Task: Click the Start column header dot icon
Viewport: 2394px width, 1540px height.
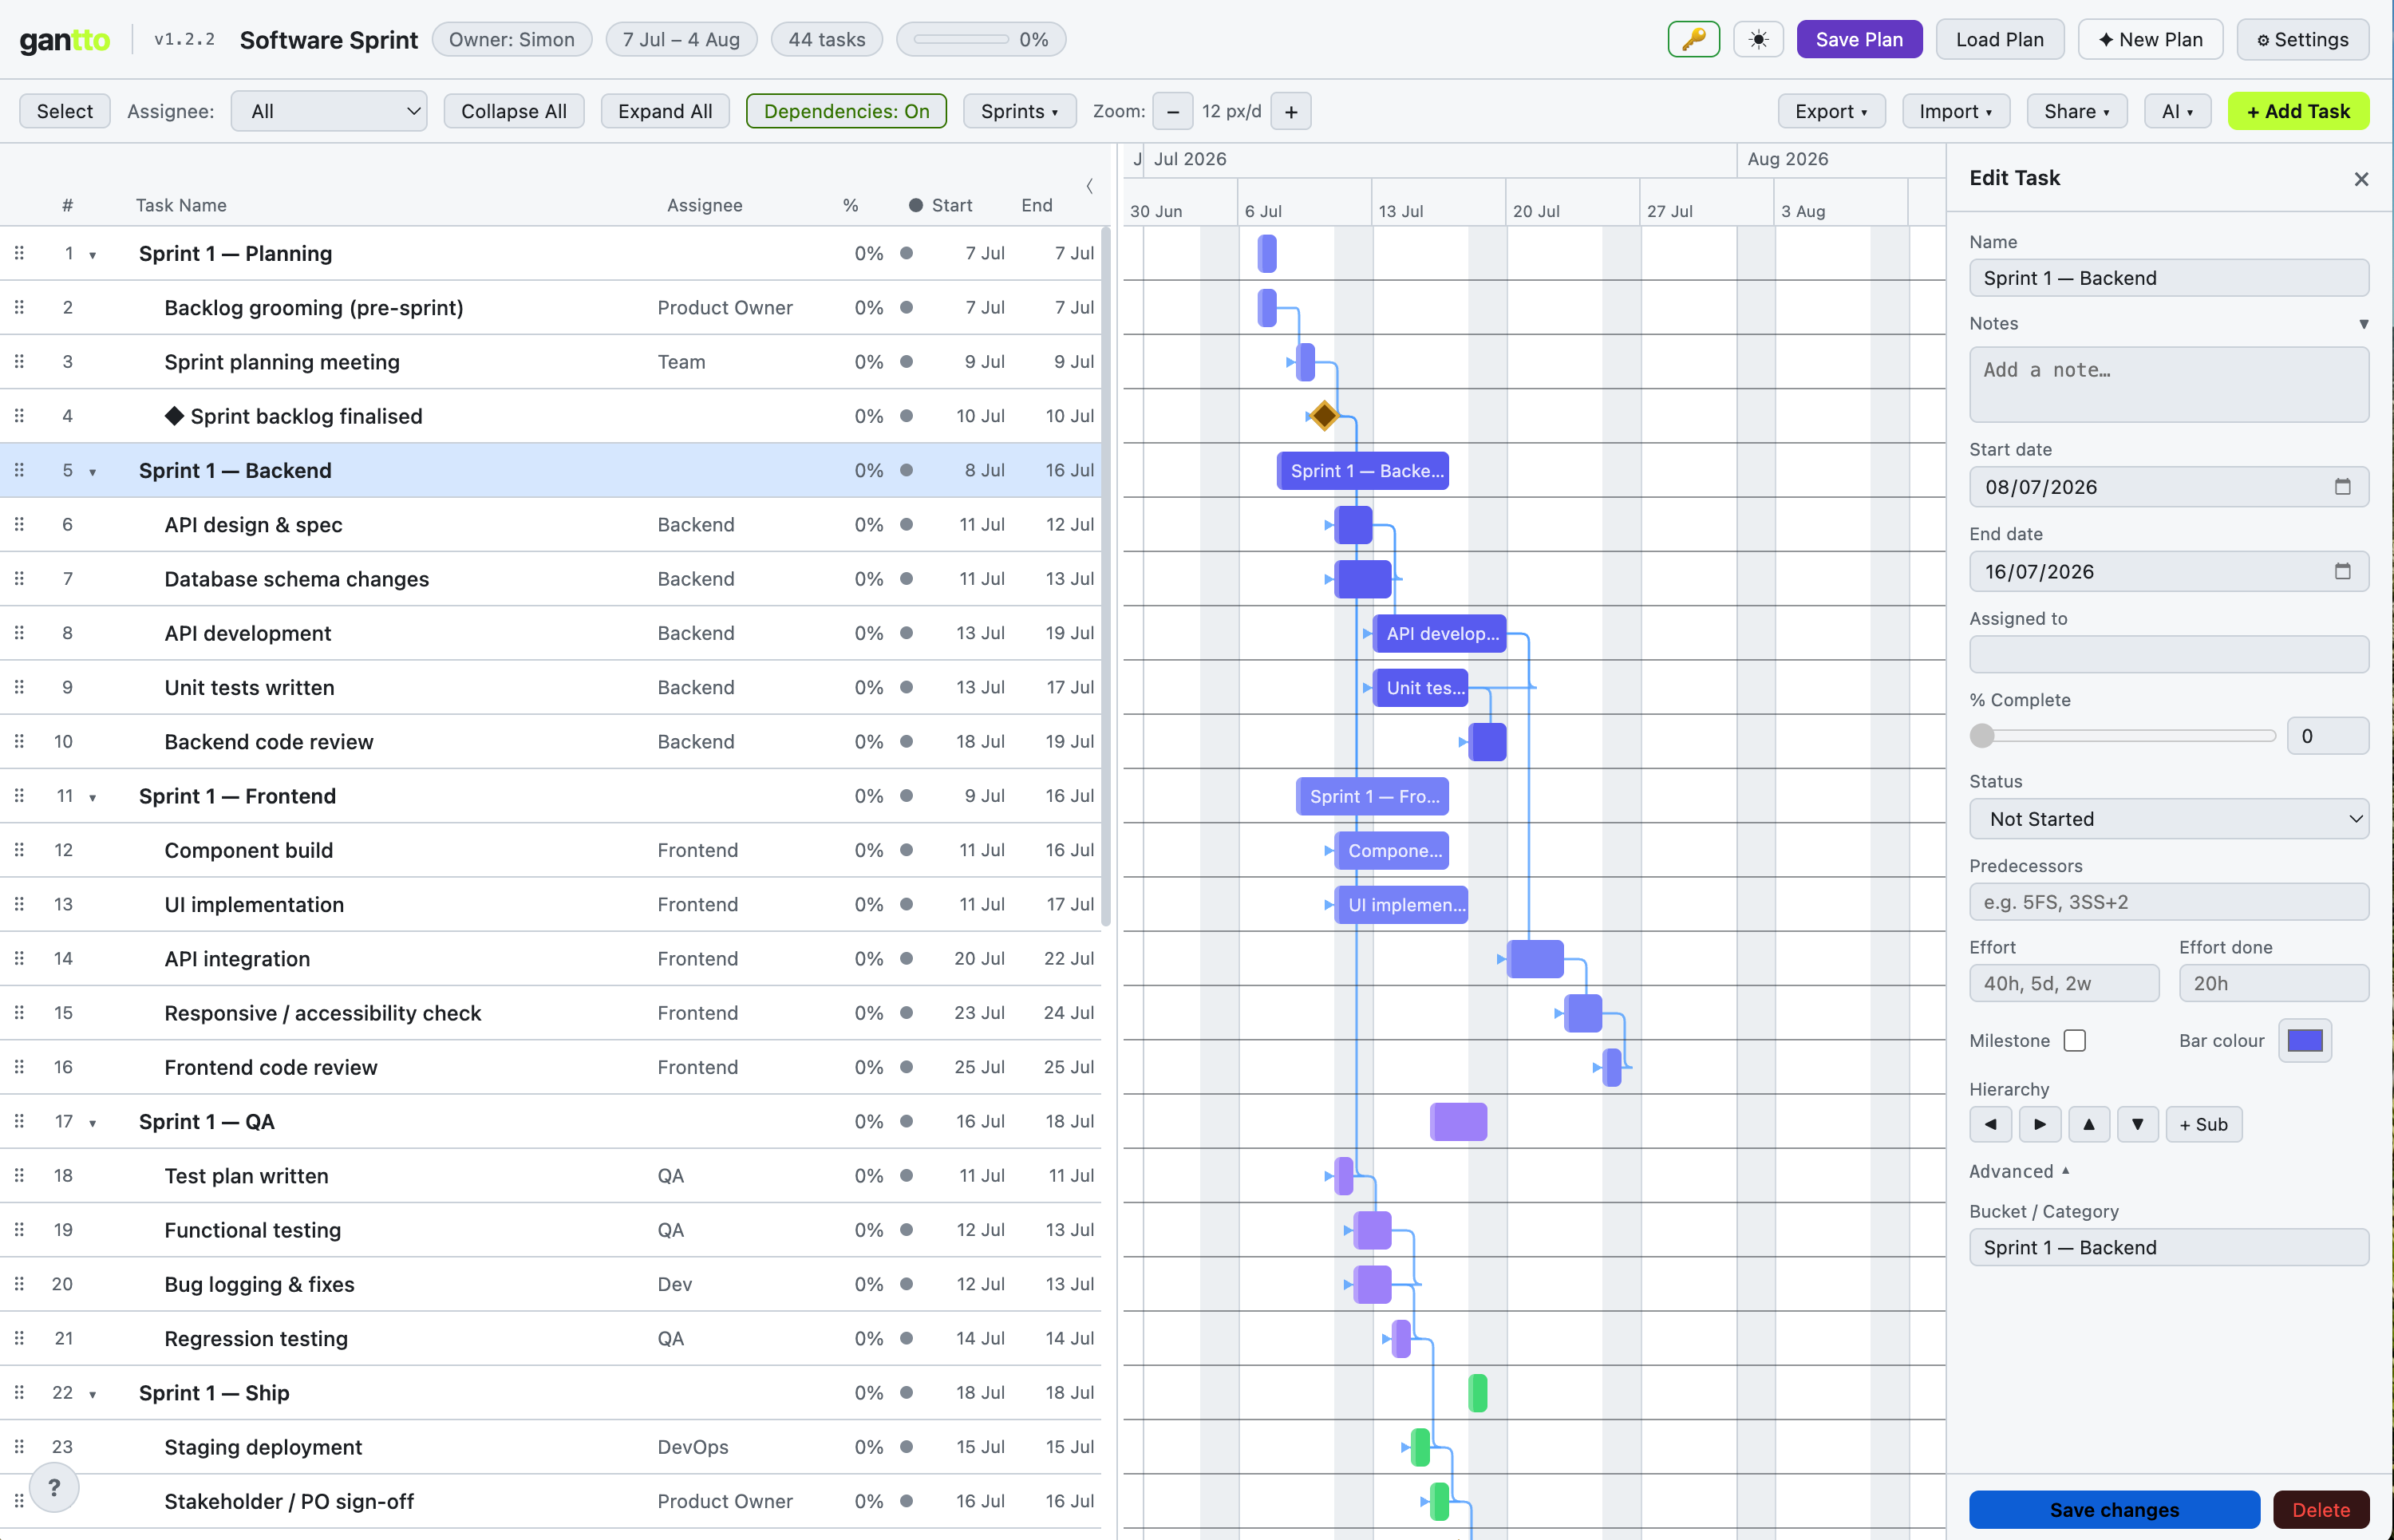Action: click(915, 205)
